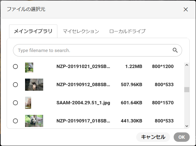Select radio button for NZP-20190917_018SB file
Screen dimensions: 196x146
(15, 121)
